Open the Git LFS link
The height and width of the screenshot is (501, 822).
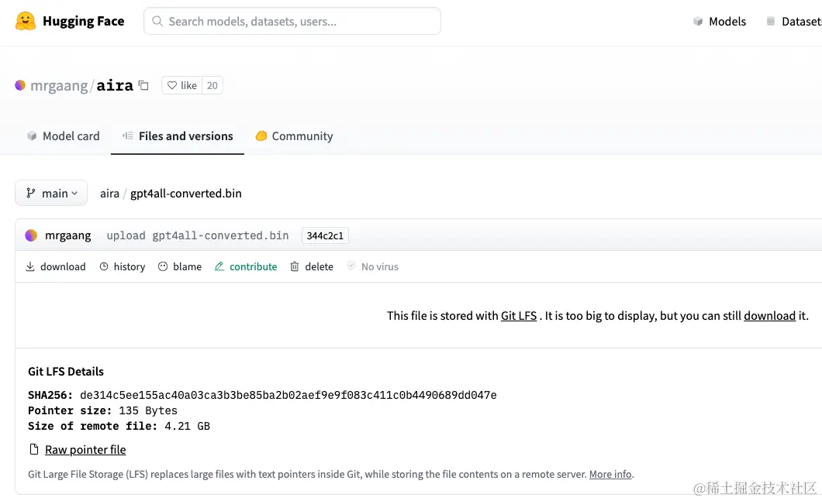(519, 316)
